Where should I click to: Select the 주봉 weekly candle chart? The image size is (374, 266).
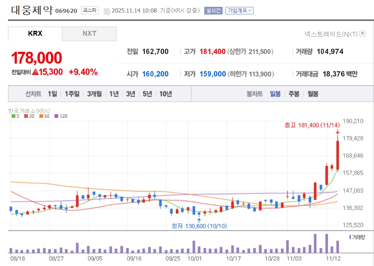coord(294,94)
